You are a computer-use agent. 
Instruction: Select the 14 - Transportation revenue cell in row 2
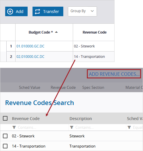coord(94,57)
